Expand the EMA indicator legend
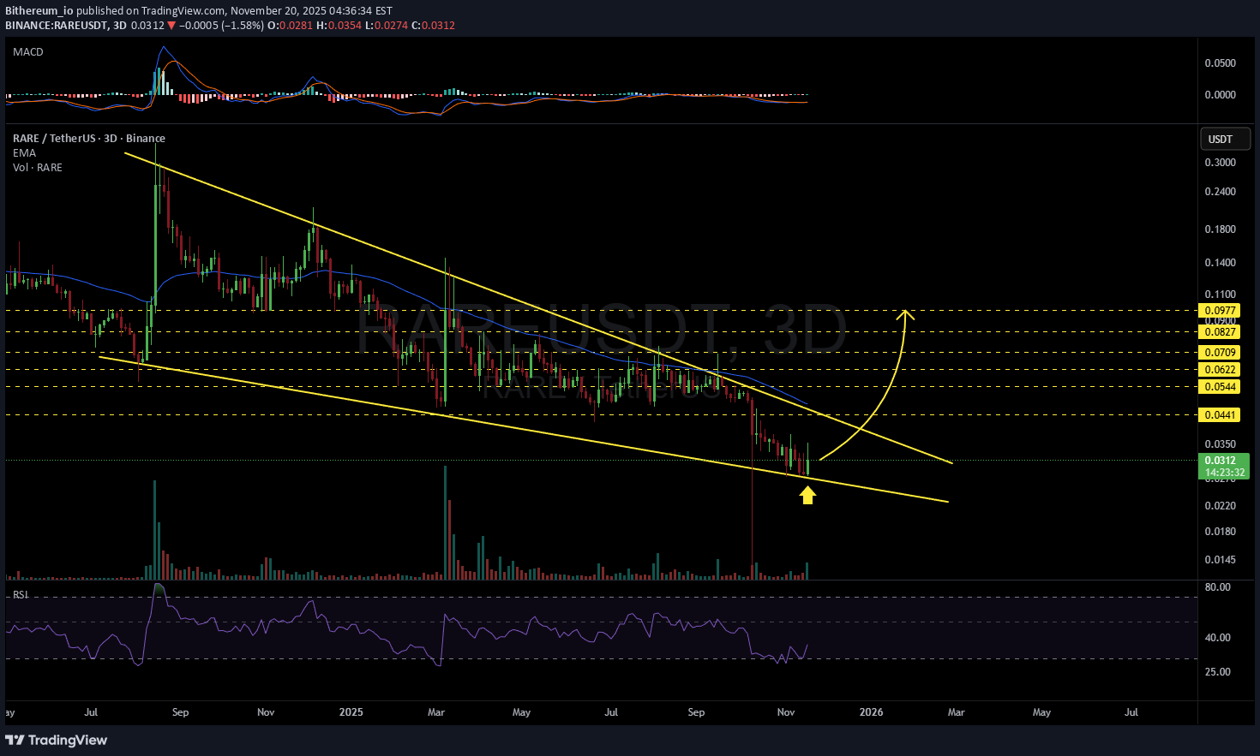The image size is (1260, 756). (24, 153)
